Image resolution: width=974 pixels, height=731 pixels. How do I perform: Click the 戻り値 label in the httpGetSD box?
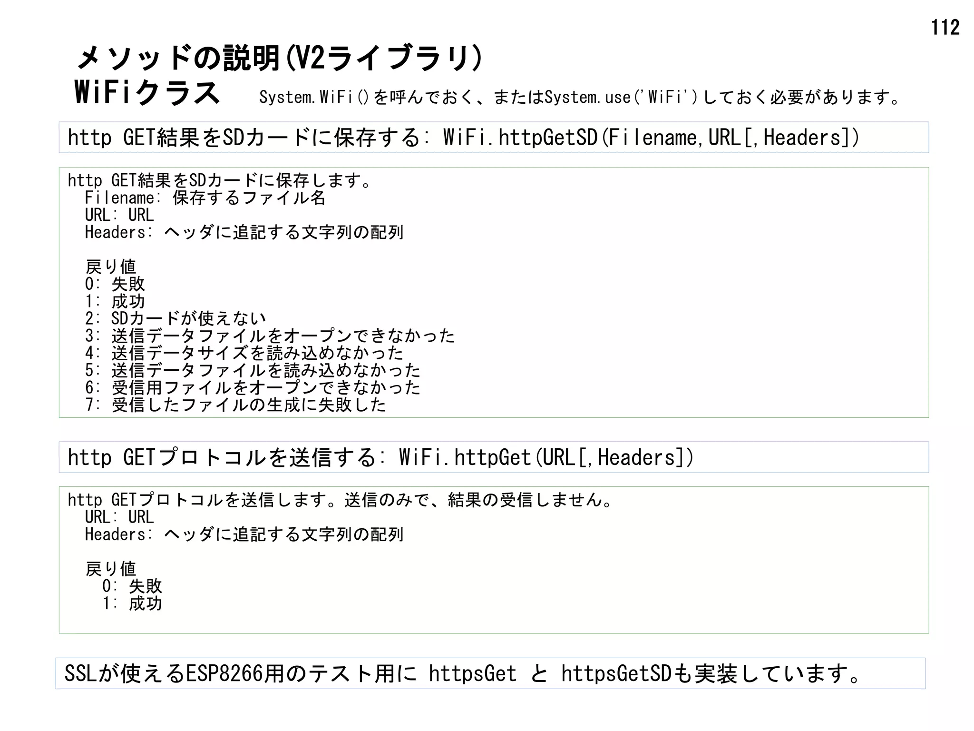[111, 267]
